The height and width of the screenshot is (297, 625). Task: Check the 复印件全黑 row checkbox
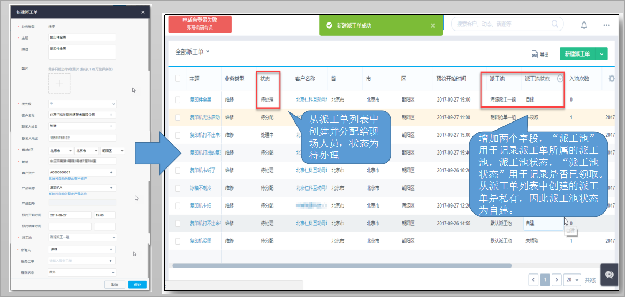[x=178, y=100]
